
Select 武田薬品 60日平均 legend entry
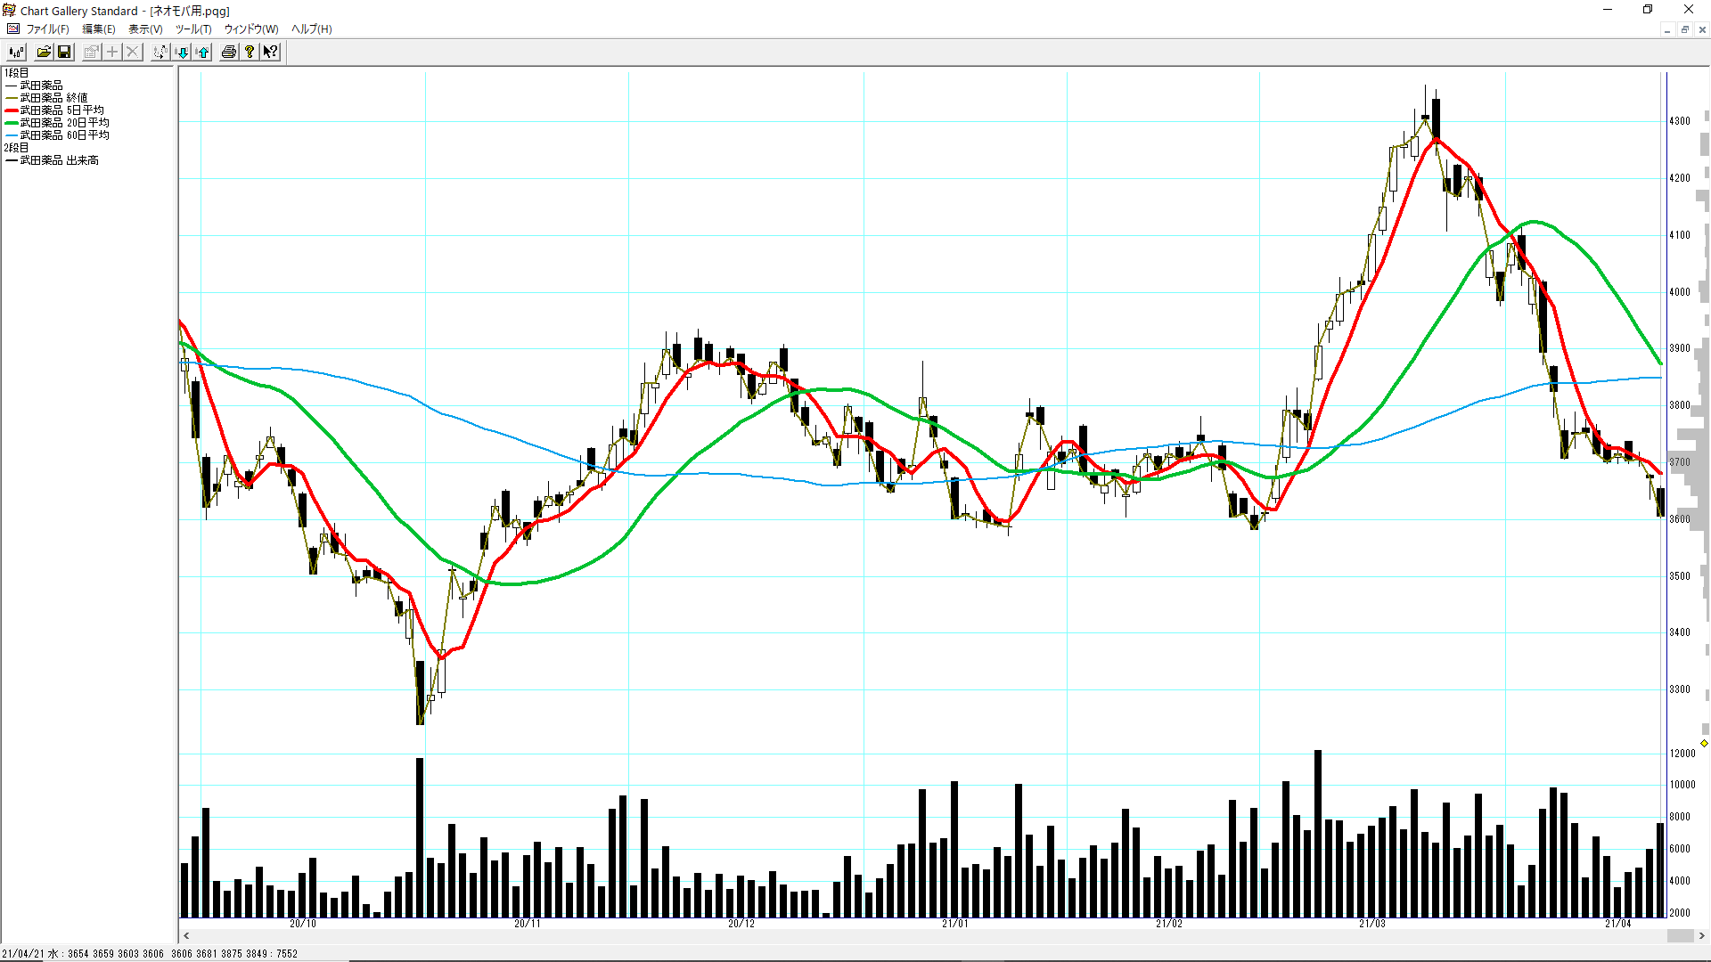pos(64,135)
